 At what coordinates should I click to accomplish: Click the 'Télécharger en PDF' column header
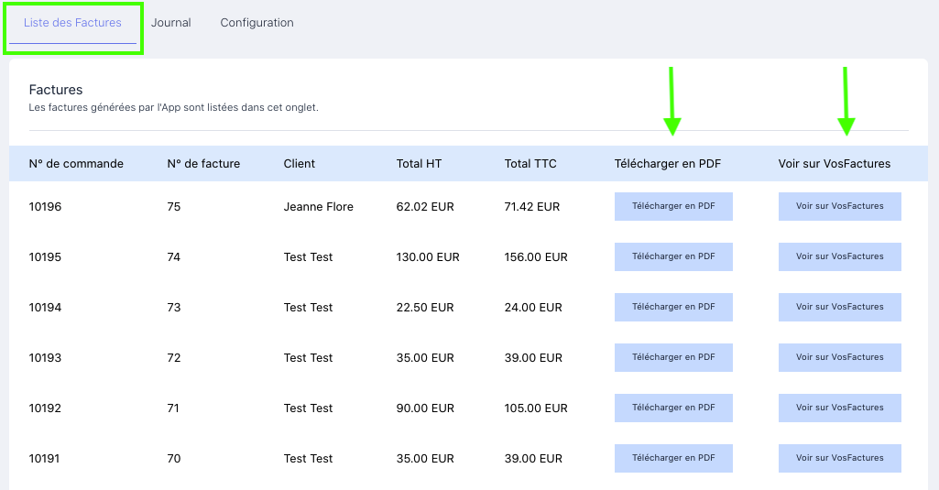(668, 164)
